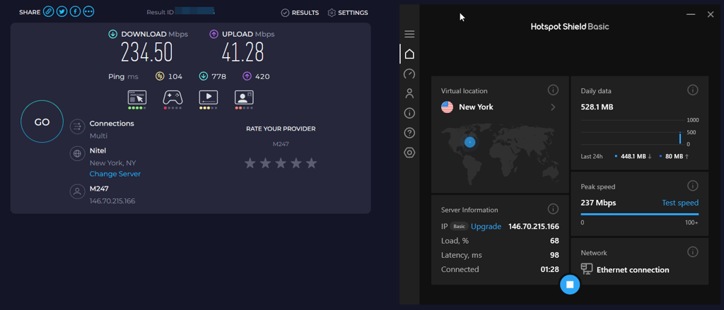Click the Test speed link

click(680, 203)
